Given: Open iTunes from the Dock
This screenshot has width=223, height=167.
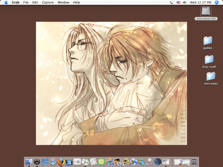Looking at the screenshot, I should pyautogui.click(x=85, y=162).
